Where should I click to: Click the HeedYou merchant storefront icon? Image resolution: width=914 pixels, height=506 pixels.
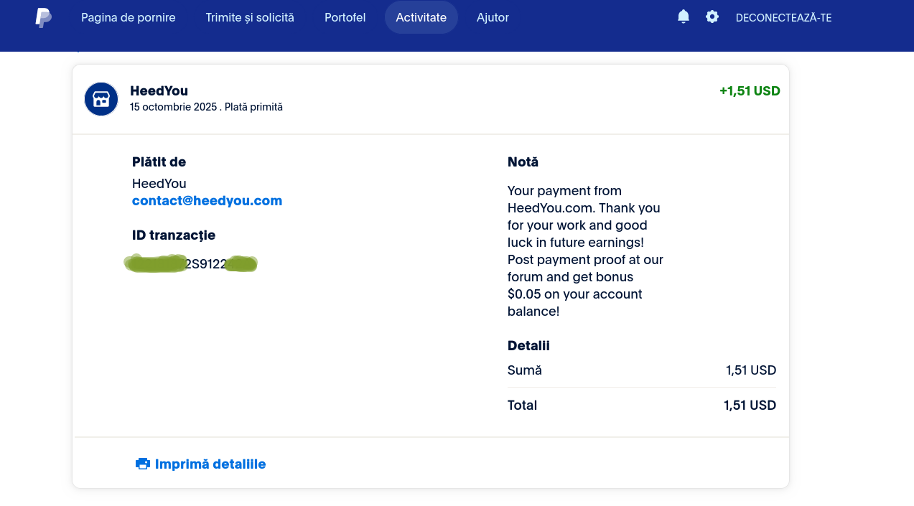101,99
